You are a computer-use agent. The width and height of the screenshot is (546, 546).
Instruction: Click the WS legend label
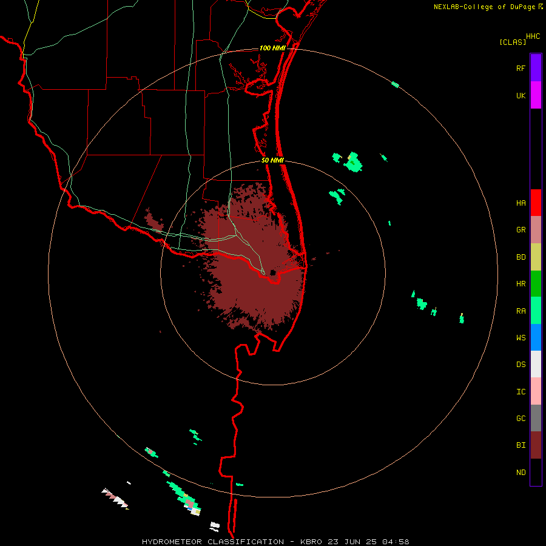point(521,337)
